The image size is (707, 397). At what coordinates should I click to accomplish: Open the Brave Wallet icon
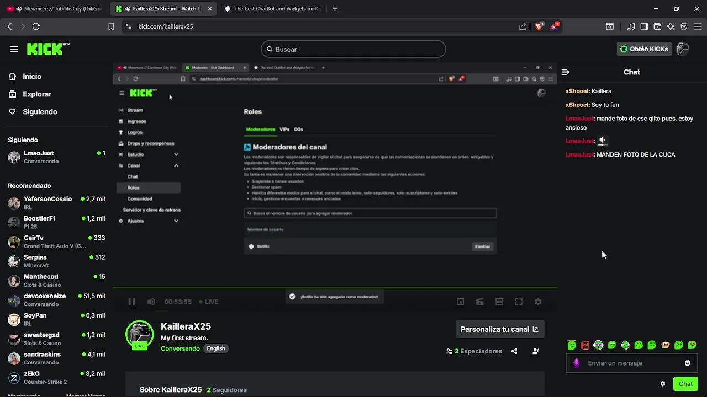point(657,26)
